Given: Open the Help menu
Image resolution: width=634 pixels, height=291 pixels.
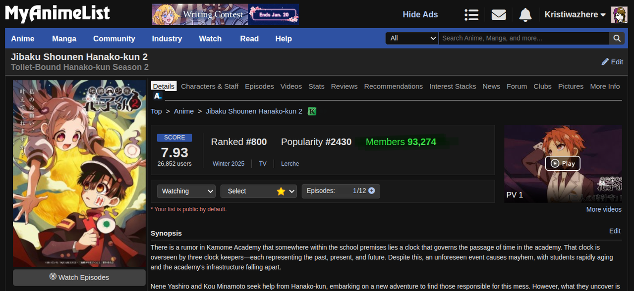Looking at the screenshot, I should click(284, 39).
